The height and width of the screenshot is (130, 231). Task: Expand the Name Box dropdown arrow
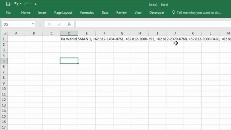click(x=33, y=24)
